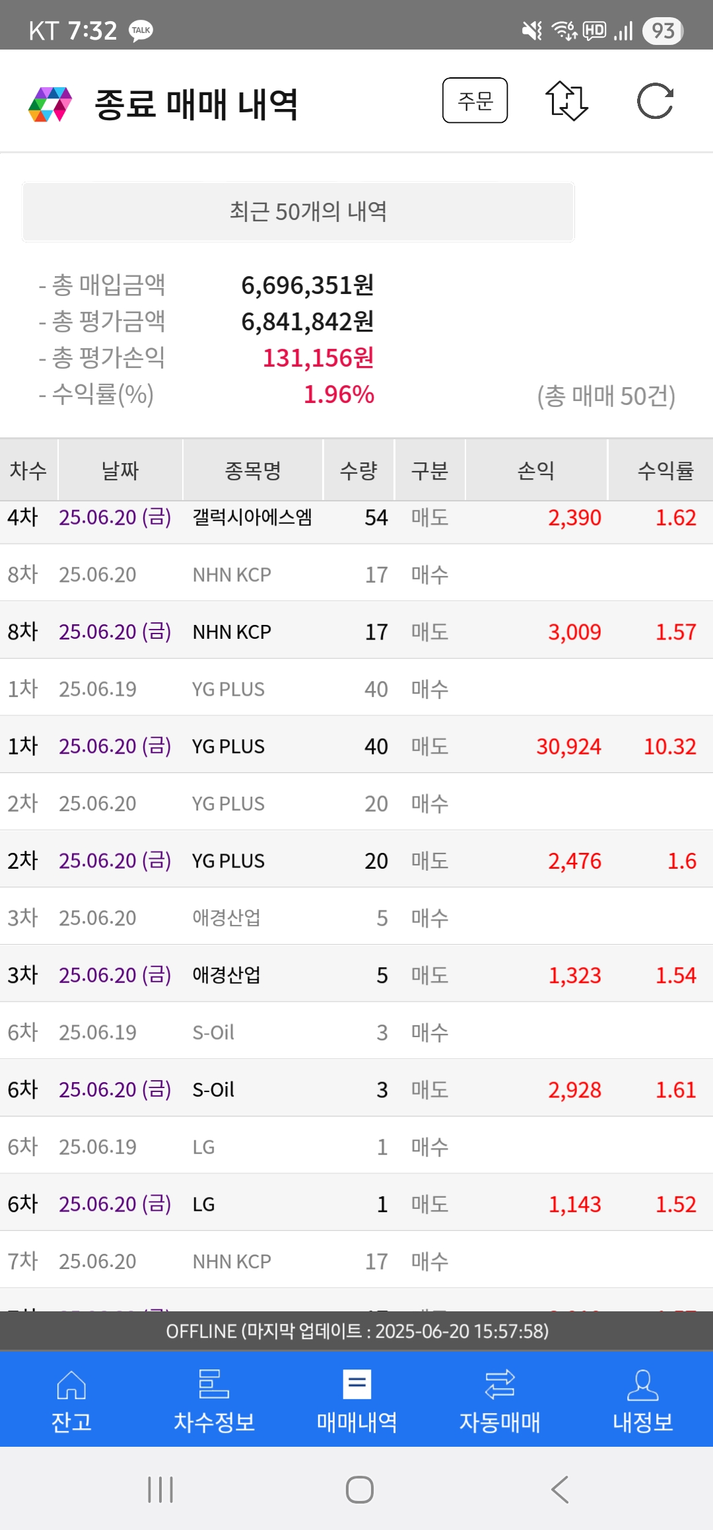The width and height of the screenshot is (713, 1530).
Task: Tap the total valuation 6,841,842원
Action: pos(308,322)
